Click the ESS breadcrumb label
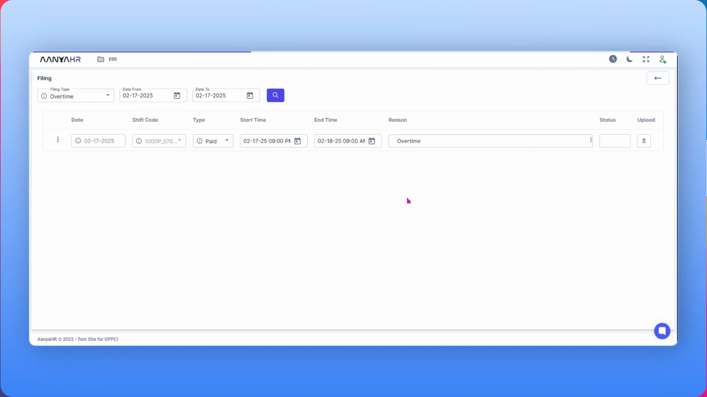This screenshot has height=397, width=707. [x=113, y=59]
